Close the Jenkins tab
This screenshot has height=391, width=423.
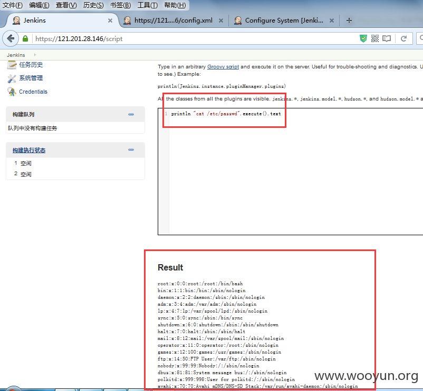[110, 21]
